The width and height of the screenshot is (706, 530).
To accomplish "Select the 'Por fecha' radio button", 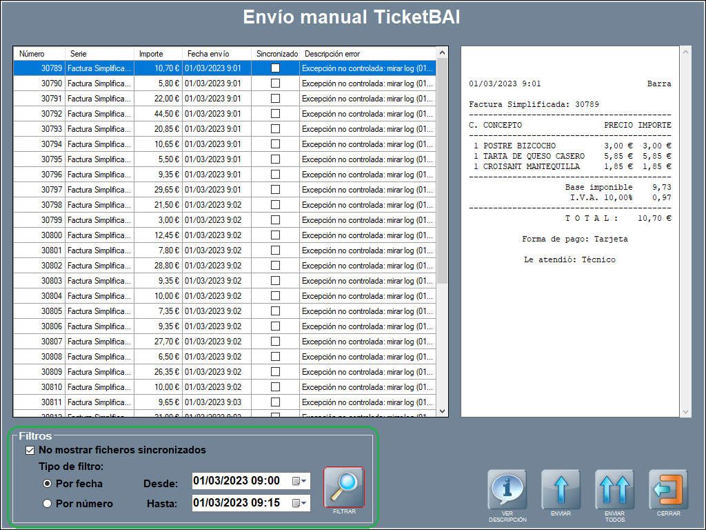I will pyautogui.click(x=48, y=484).
